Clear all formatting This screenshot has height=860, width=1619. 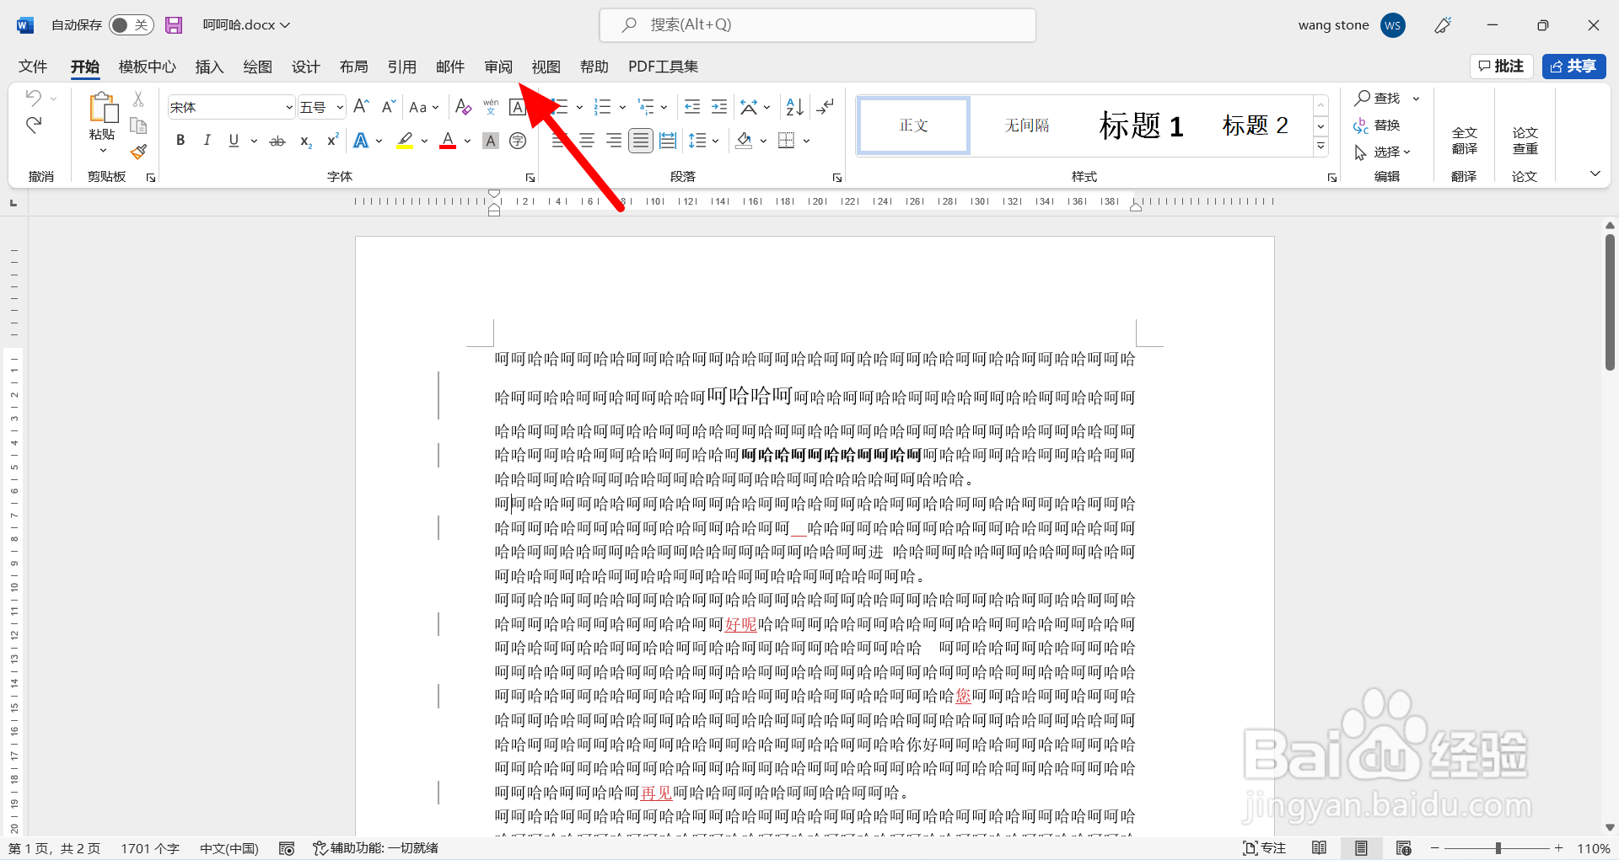click(x=463, y=107)
